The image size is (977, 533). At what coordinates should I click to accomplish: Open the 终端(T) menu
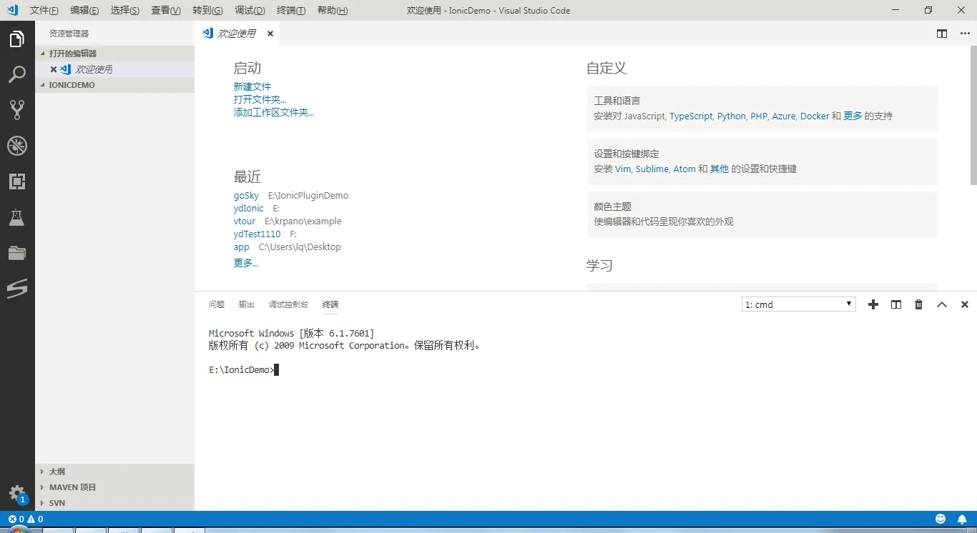click(x=291, y=11)
